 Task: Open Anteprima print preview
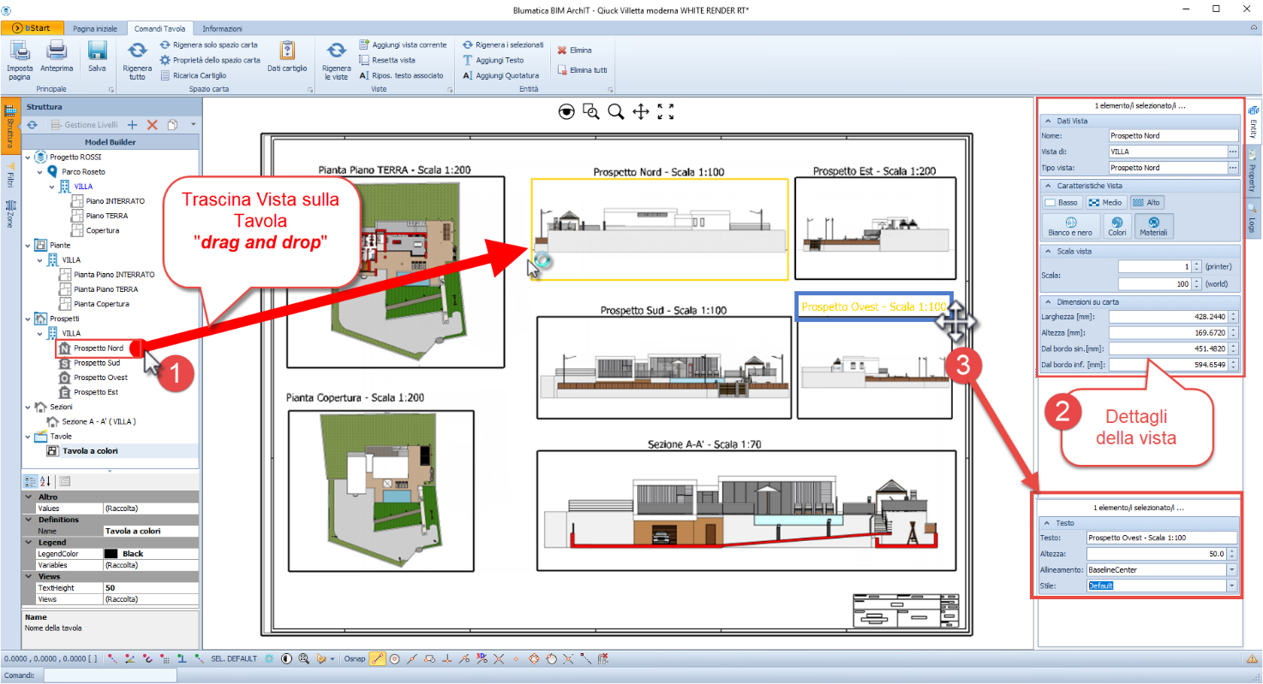click(57, 53)
